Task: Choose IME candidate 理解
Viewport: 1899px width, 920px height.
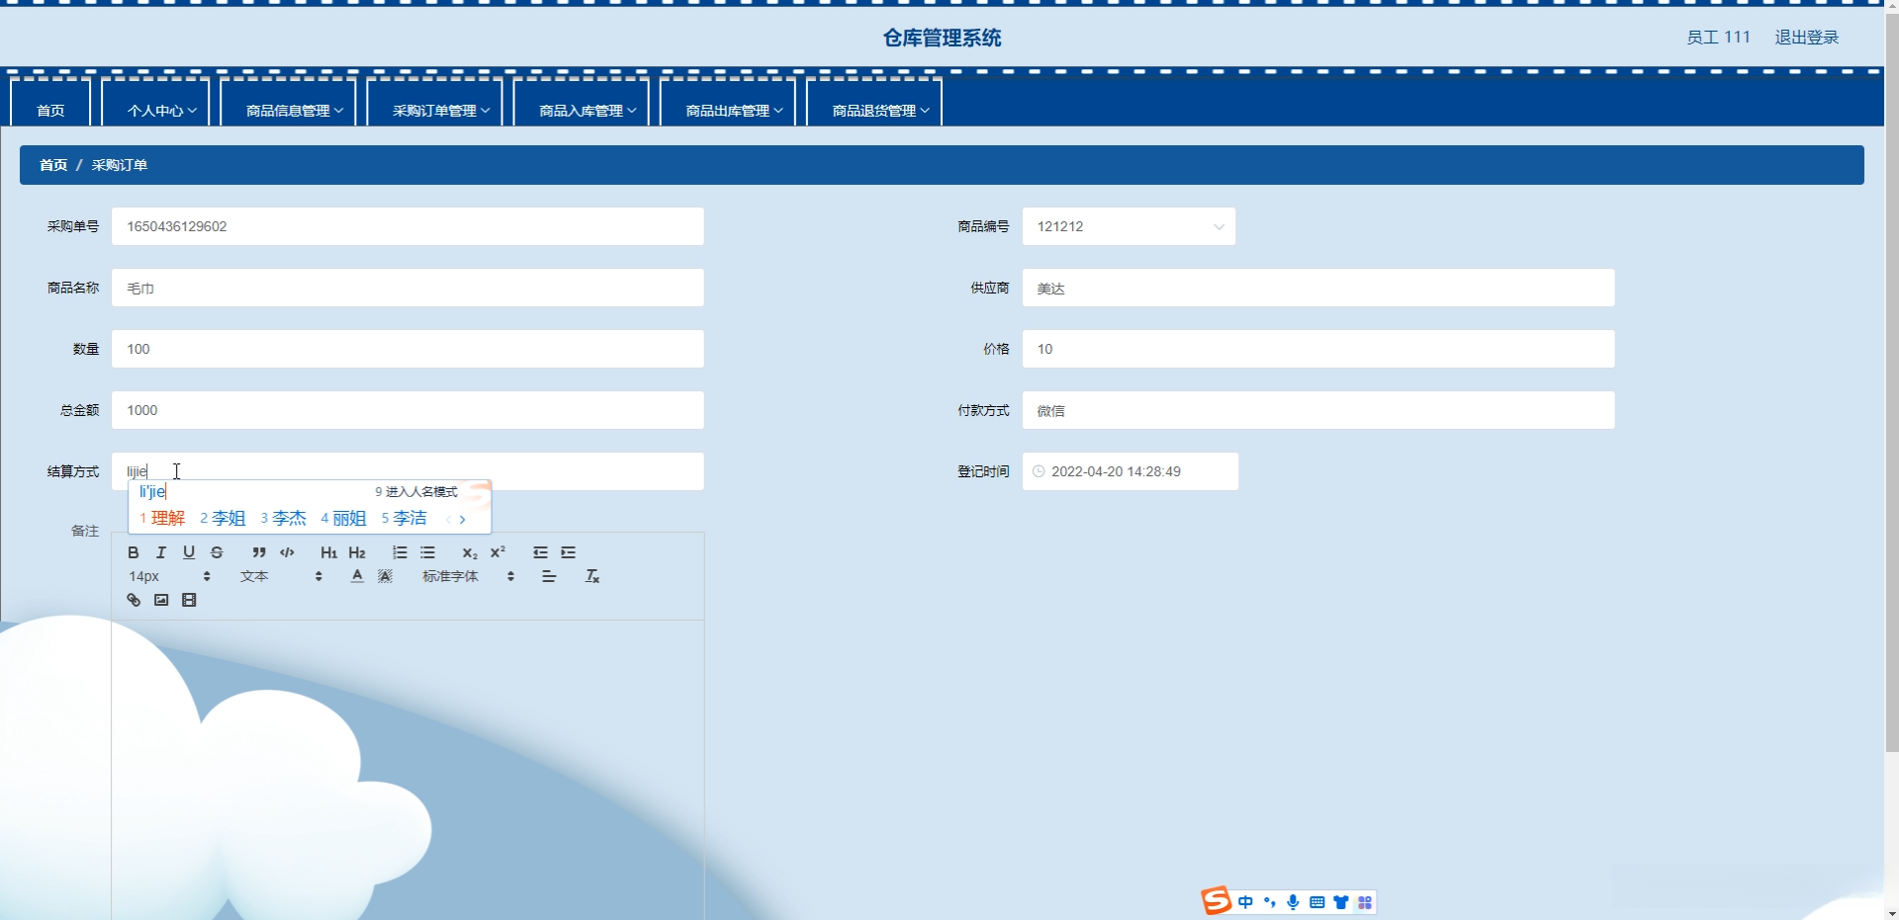Action: pyautogui.click(x=162, y=518)
